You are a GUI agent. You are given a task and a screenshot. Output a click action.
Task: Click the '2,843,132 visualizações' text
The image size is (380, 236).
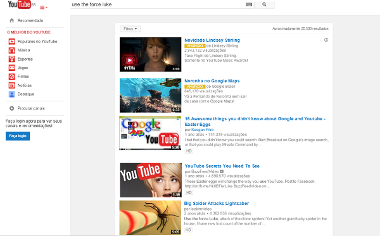click(205, 51)
